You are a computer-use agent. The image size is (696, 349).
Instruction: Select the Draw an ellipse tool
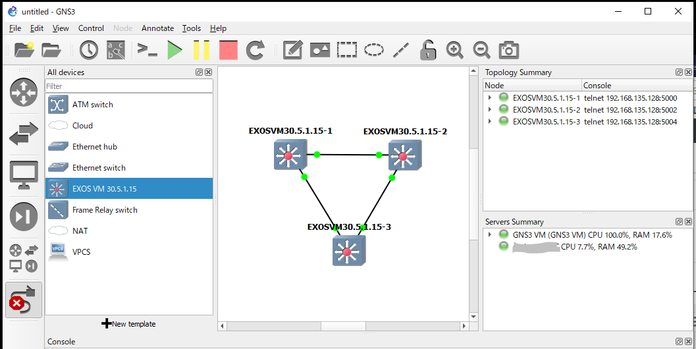pyautogui.click(x=374, y=50)
